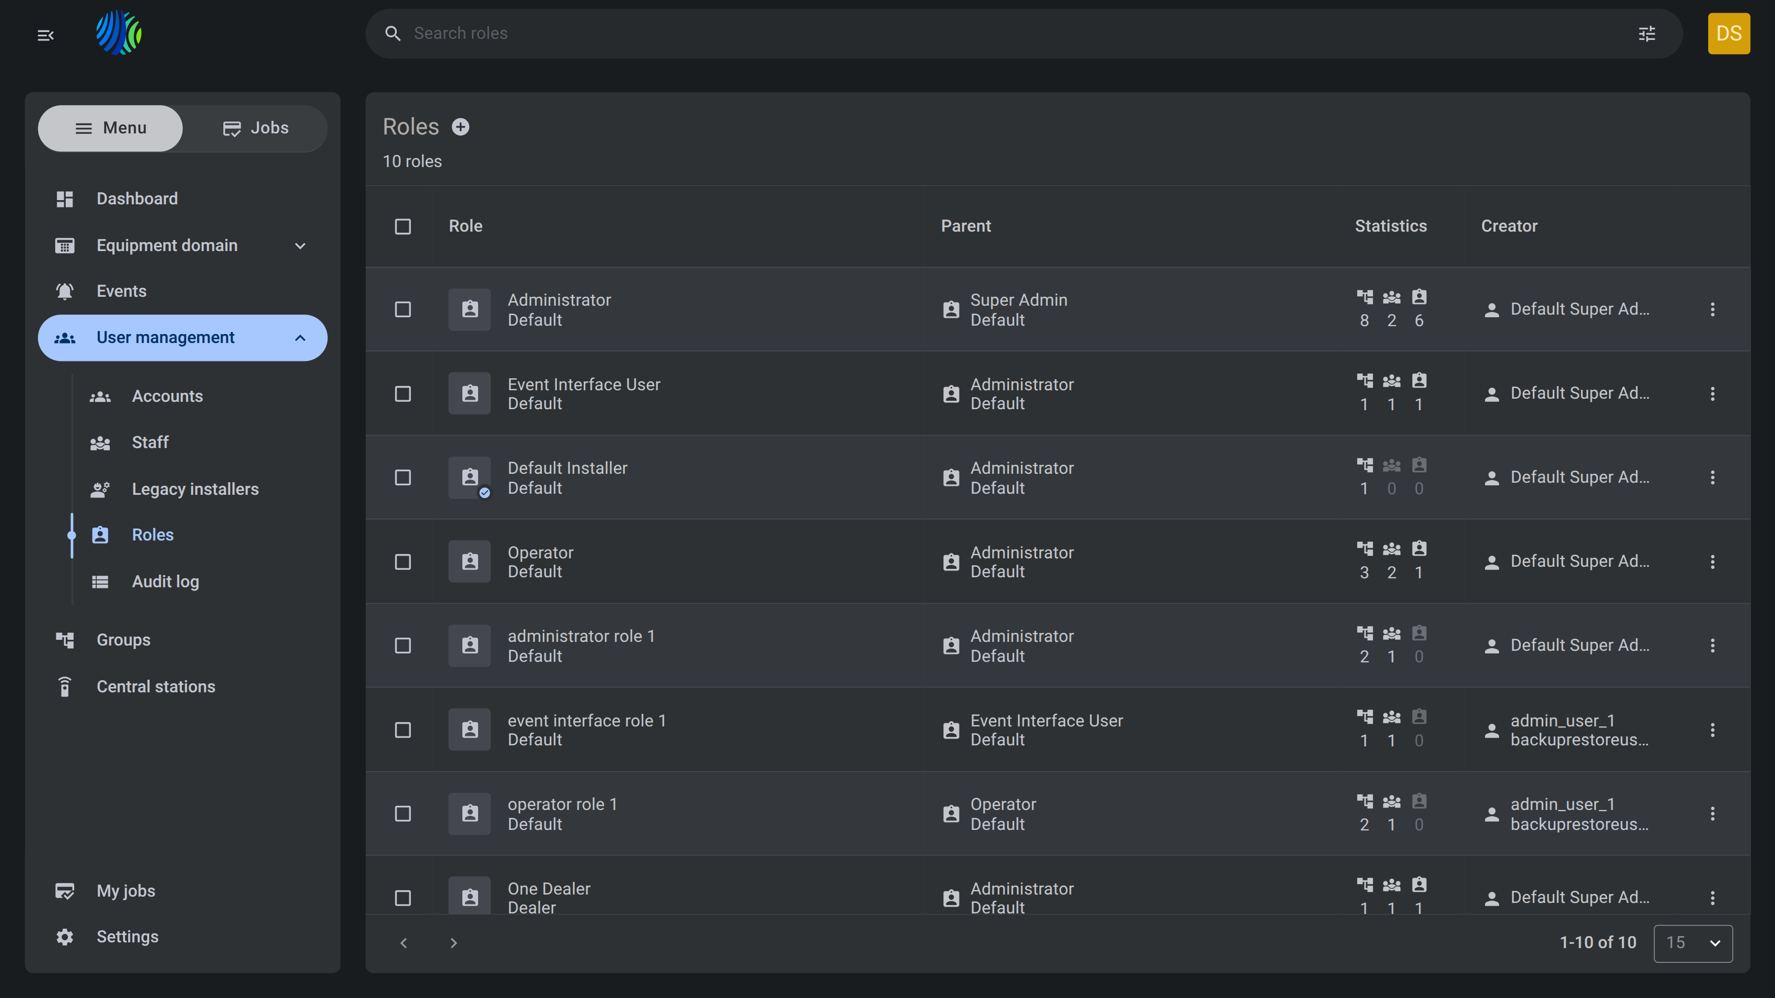Screen dimensions: 1775x998
Task: Click the Default Installer role badge icon
Action: pyautogui.click(x=470, y=477)
